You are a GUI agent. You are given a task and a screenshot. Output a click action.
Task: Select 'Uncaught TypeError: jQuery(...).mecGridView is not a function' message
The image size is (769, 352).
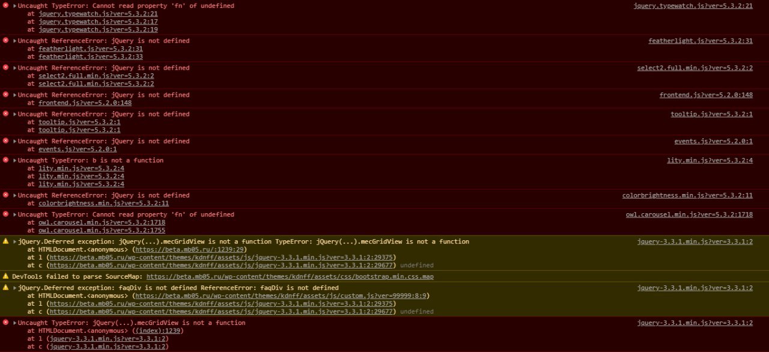pos(132,323)
